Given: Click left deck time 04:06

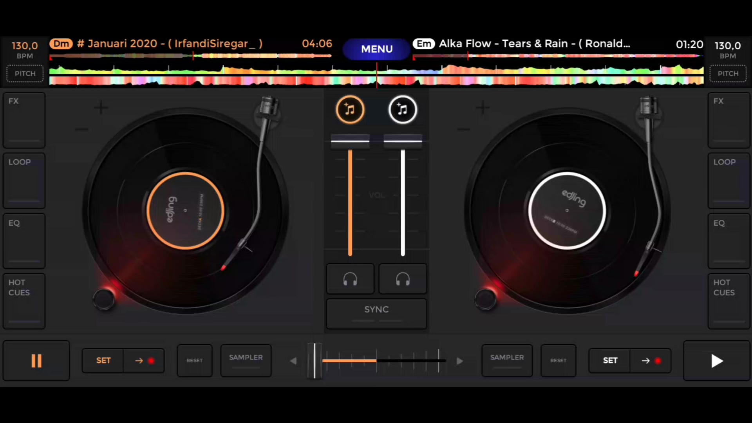Looking at the screenshot, I should 317,43.
